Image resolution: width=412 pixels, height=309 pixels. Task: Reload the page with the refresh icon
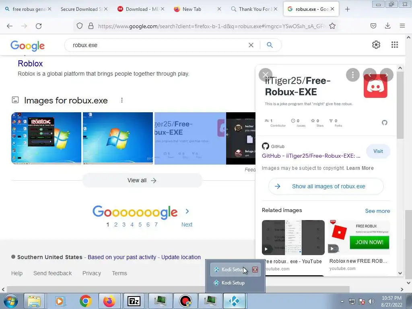click(39, 26)
